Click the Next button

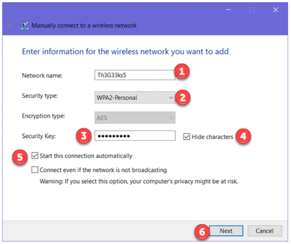(226, 231)
